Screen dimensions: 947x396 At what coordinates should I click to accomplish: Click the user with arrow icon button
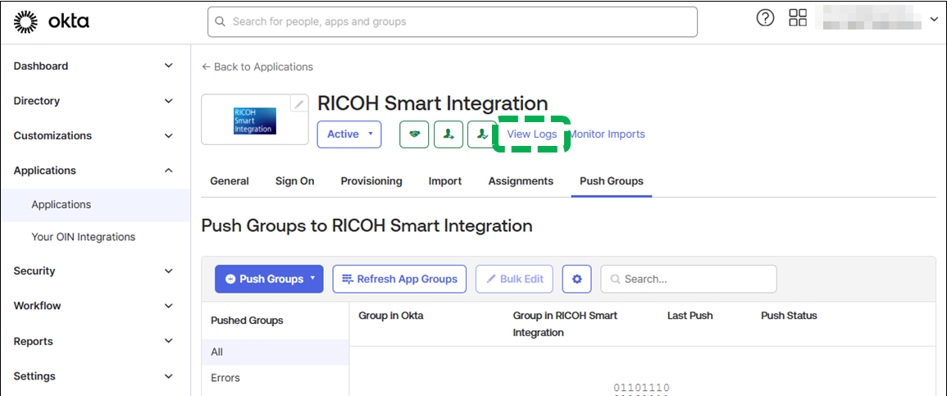[448, 134]
